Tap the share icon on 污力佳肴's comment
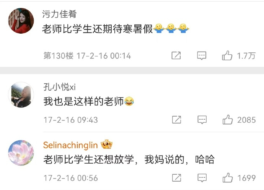 coord(176,55)
